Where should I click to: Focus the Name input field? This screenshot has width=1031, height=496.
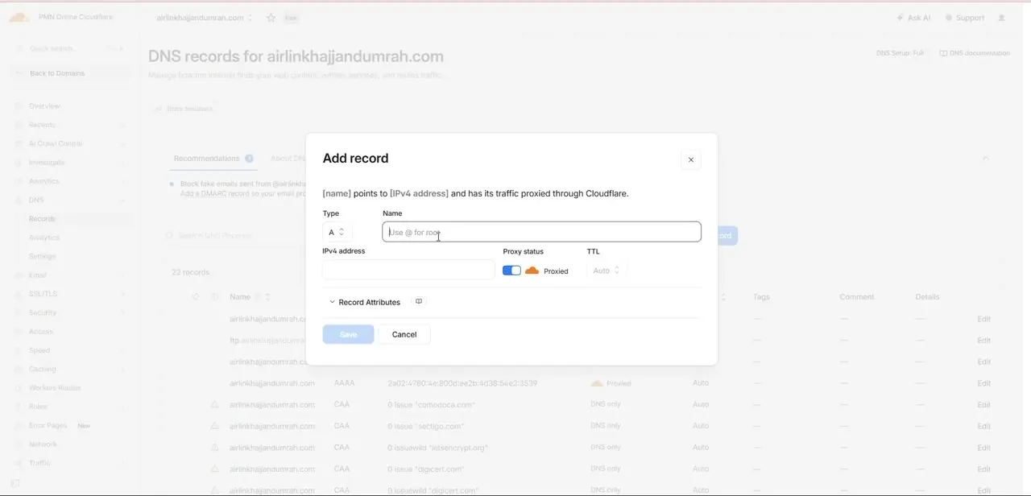[x=541, y=232]
